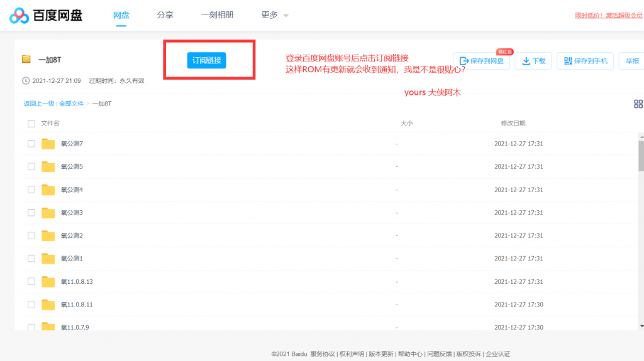This screenshot has height=361, width=644.
Task: Click the 氧公测4 folder icon
Action: click(x=48, y=190)
